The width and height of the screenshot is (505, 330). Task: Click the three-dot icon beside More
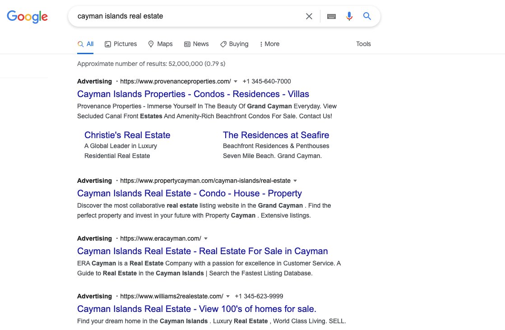click(x=261, y=44)
